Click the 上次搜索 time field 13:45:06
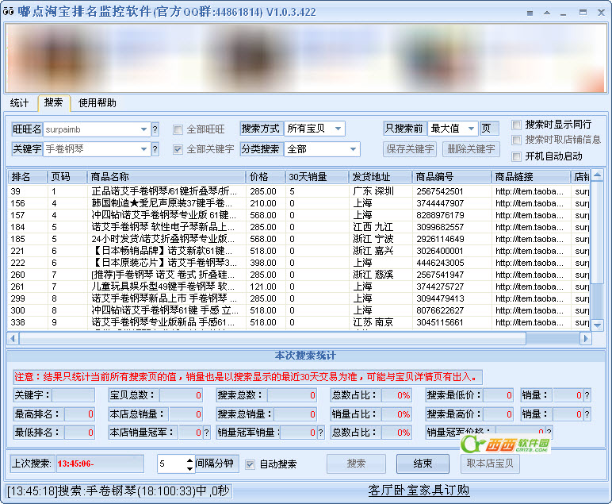The image size is (612, 504). (100, 464)
